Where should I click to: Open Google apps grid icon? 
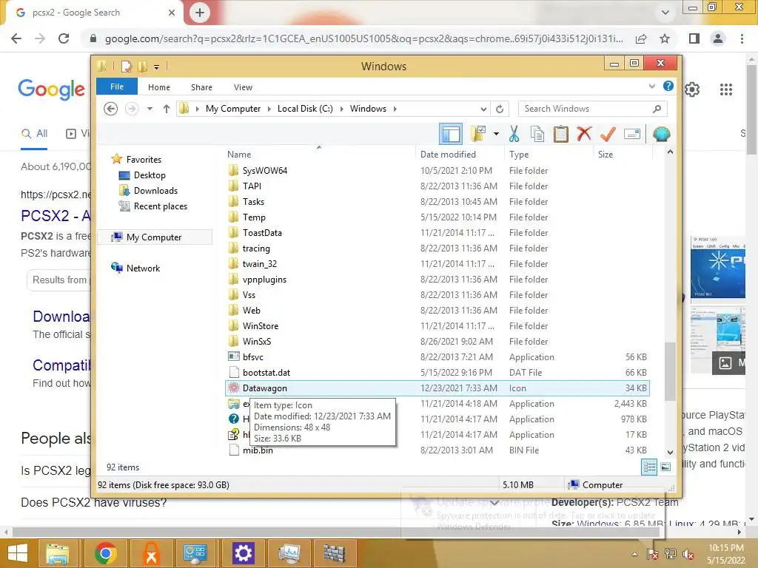click(725, 89)
